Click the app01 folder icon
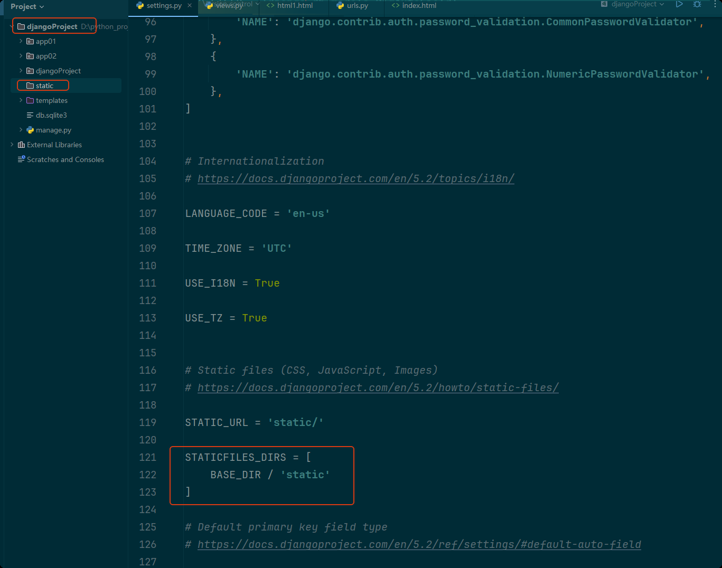 pos(30,41)
